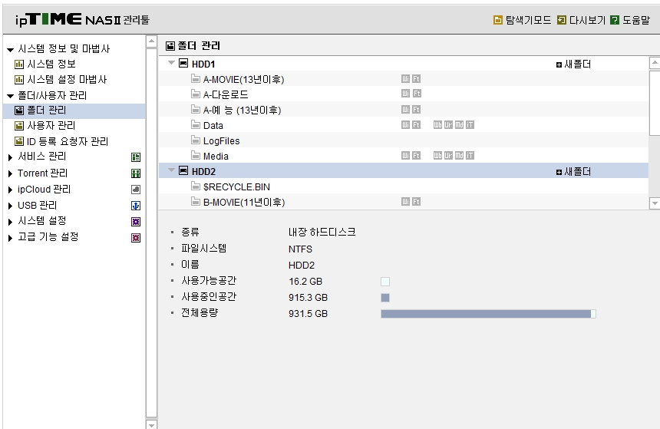
Task: Open 도움말 help icon
Action: (x=615, y=20)
